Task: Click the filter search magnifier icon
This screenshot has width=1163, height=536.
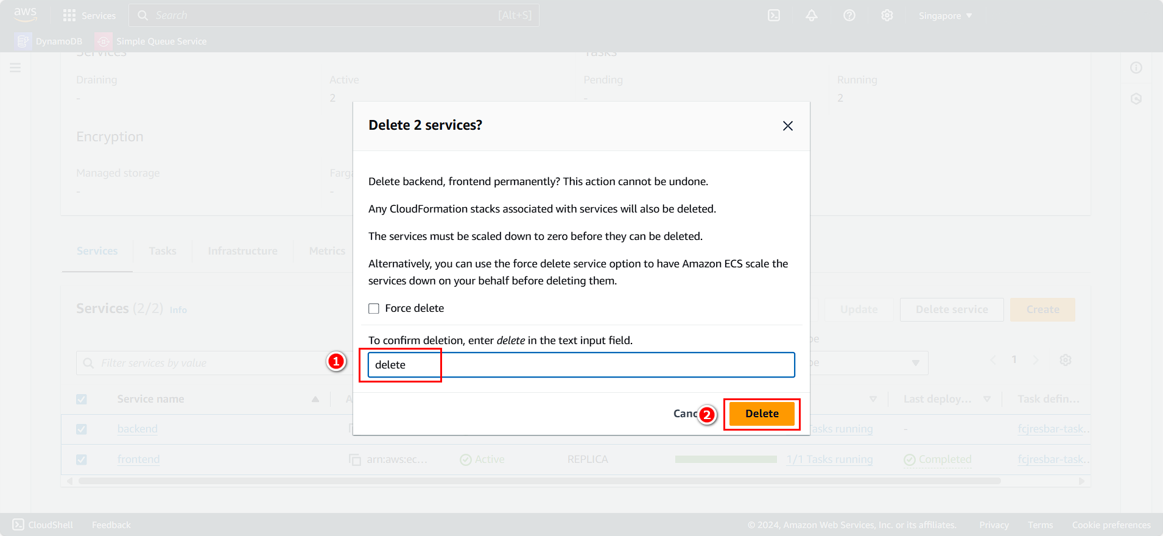Action: [88, 363]
